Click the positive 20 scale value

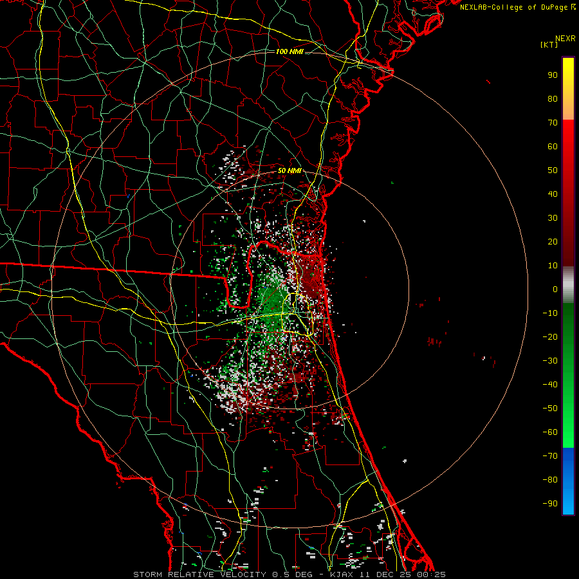[553, 241]
